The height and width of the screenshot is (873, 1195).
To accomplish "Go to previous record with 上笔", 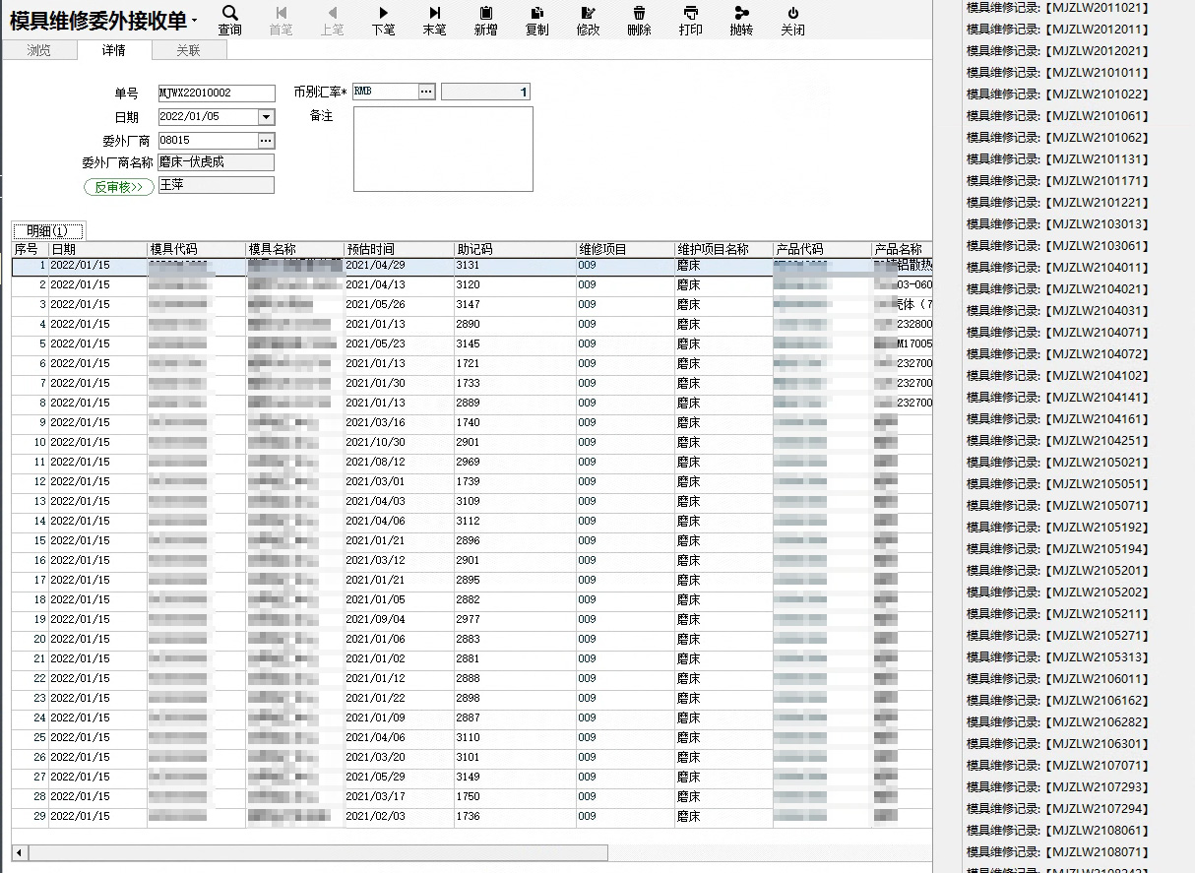I will click(x=332, y=21).
